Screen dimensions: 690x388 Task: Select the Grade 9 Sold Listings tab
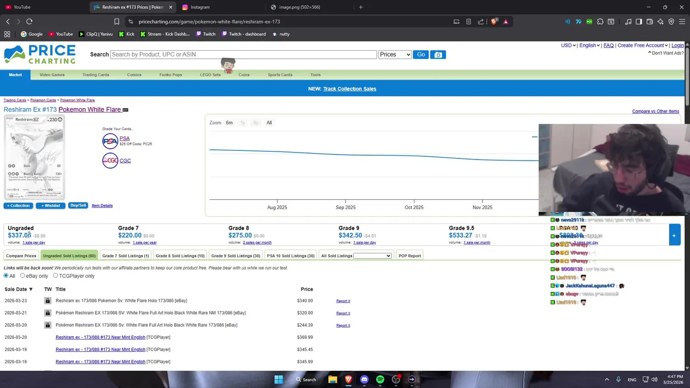236,255
